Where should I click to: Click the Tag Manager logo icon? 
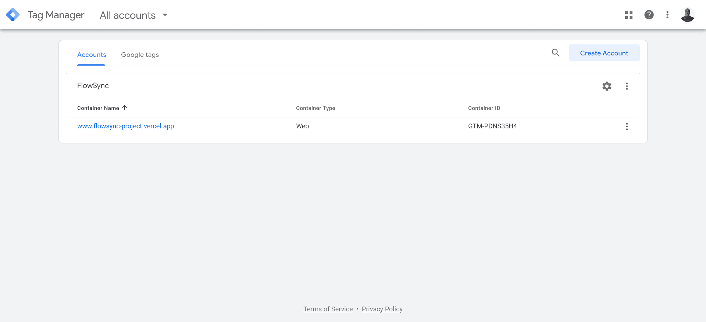(13, 15)
